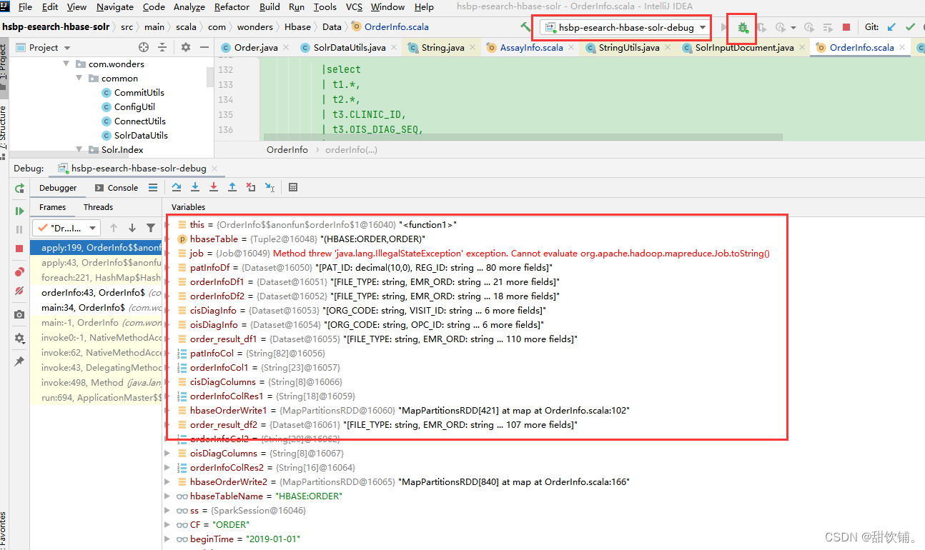Click Pause Program icon in debug sidebar
Image resolution: width=925 pixels, height=550 pixels.
tap(19, 229)
